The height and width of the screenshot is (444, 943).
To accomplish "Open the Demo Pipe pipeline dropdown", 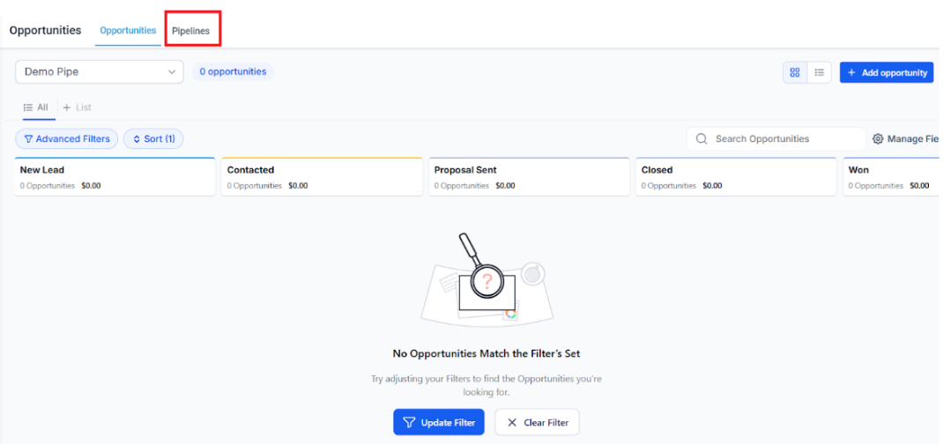I will click(99, 72).
